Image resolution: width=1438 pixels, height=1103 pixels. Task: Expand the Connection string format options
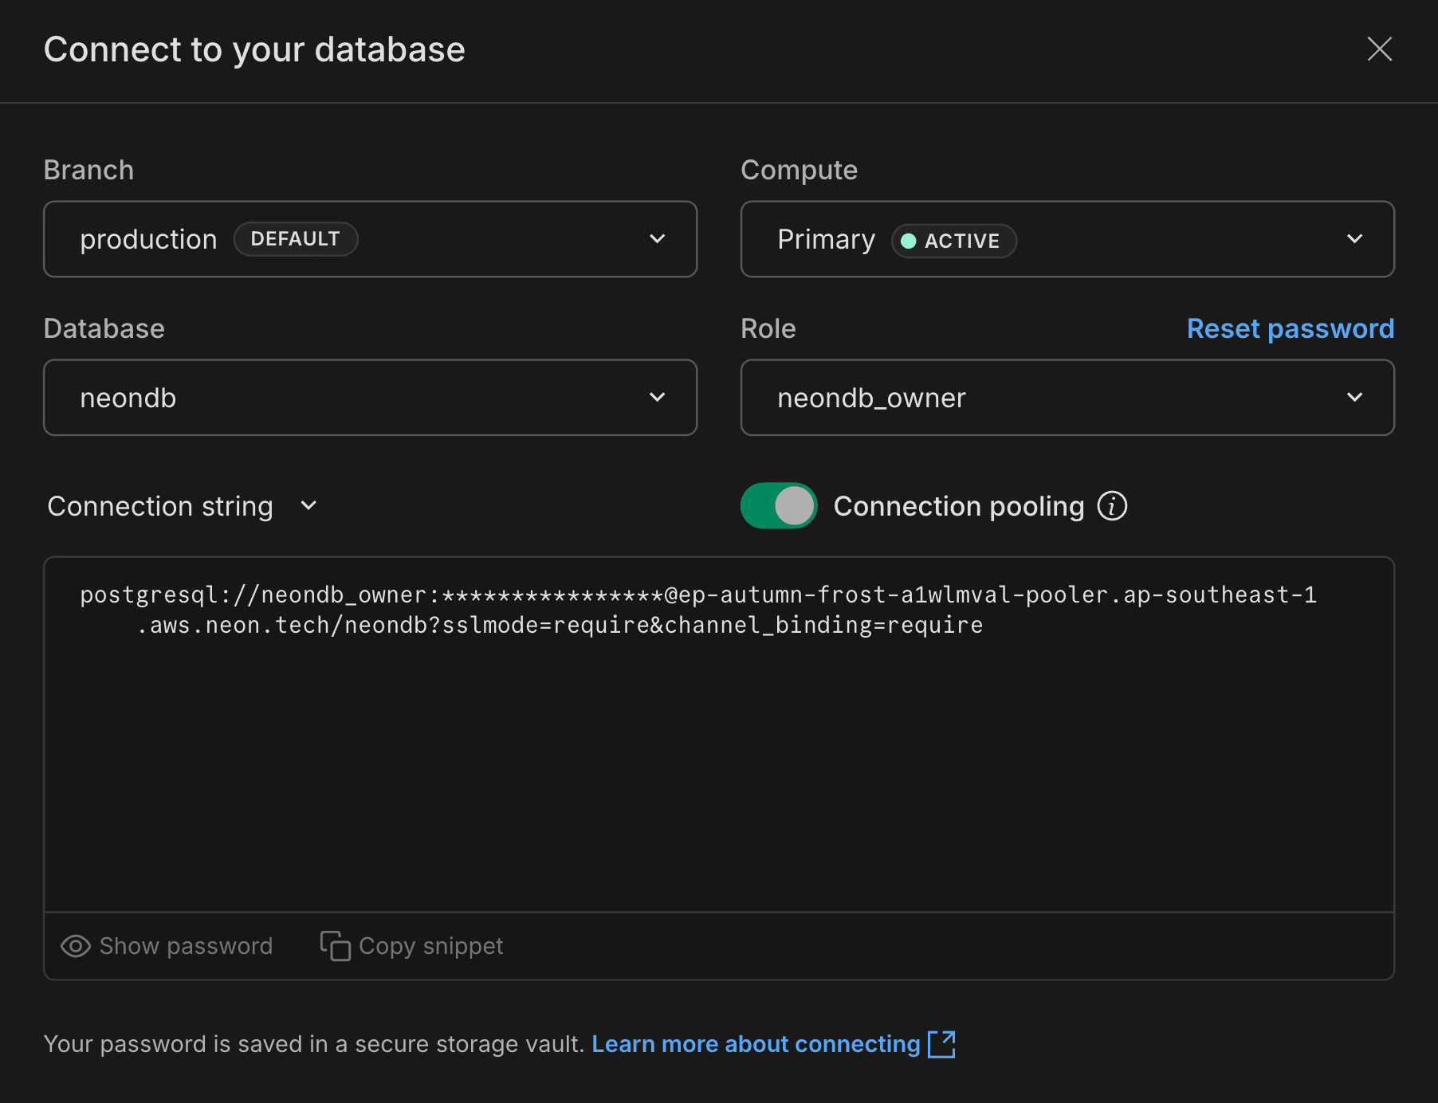pos(309,505)
